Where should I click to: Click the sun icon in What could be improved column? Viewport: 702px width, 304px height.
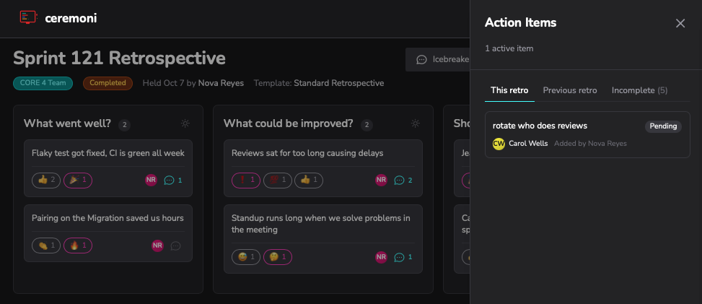(x=416, y=123)
